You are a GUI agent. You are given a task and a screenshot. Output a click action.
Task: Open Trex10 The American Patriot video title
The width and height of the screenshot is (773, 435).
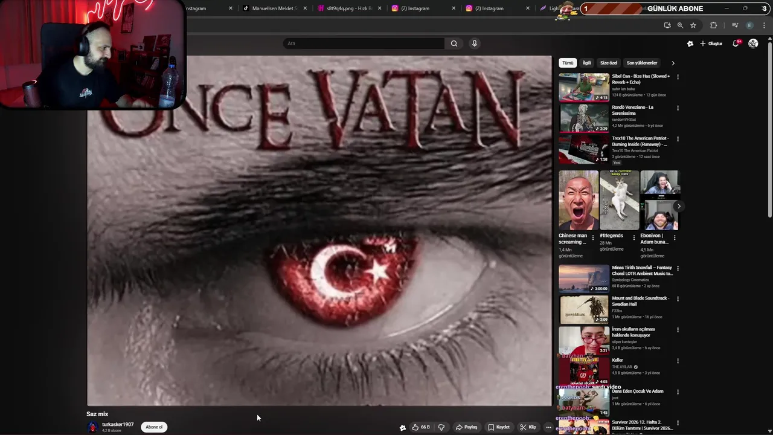(640, 141)
